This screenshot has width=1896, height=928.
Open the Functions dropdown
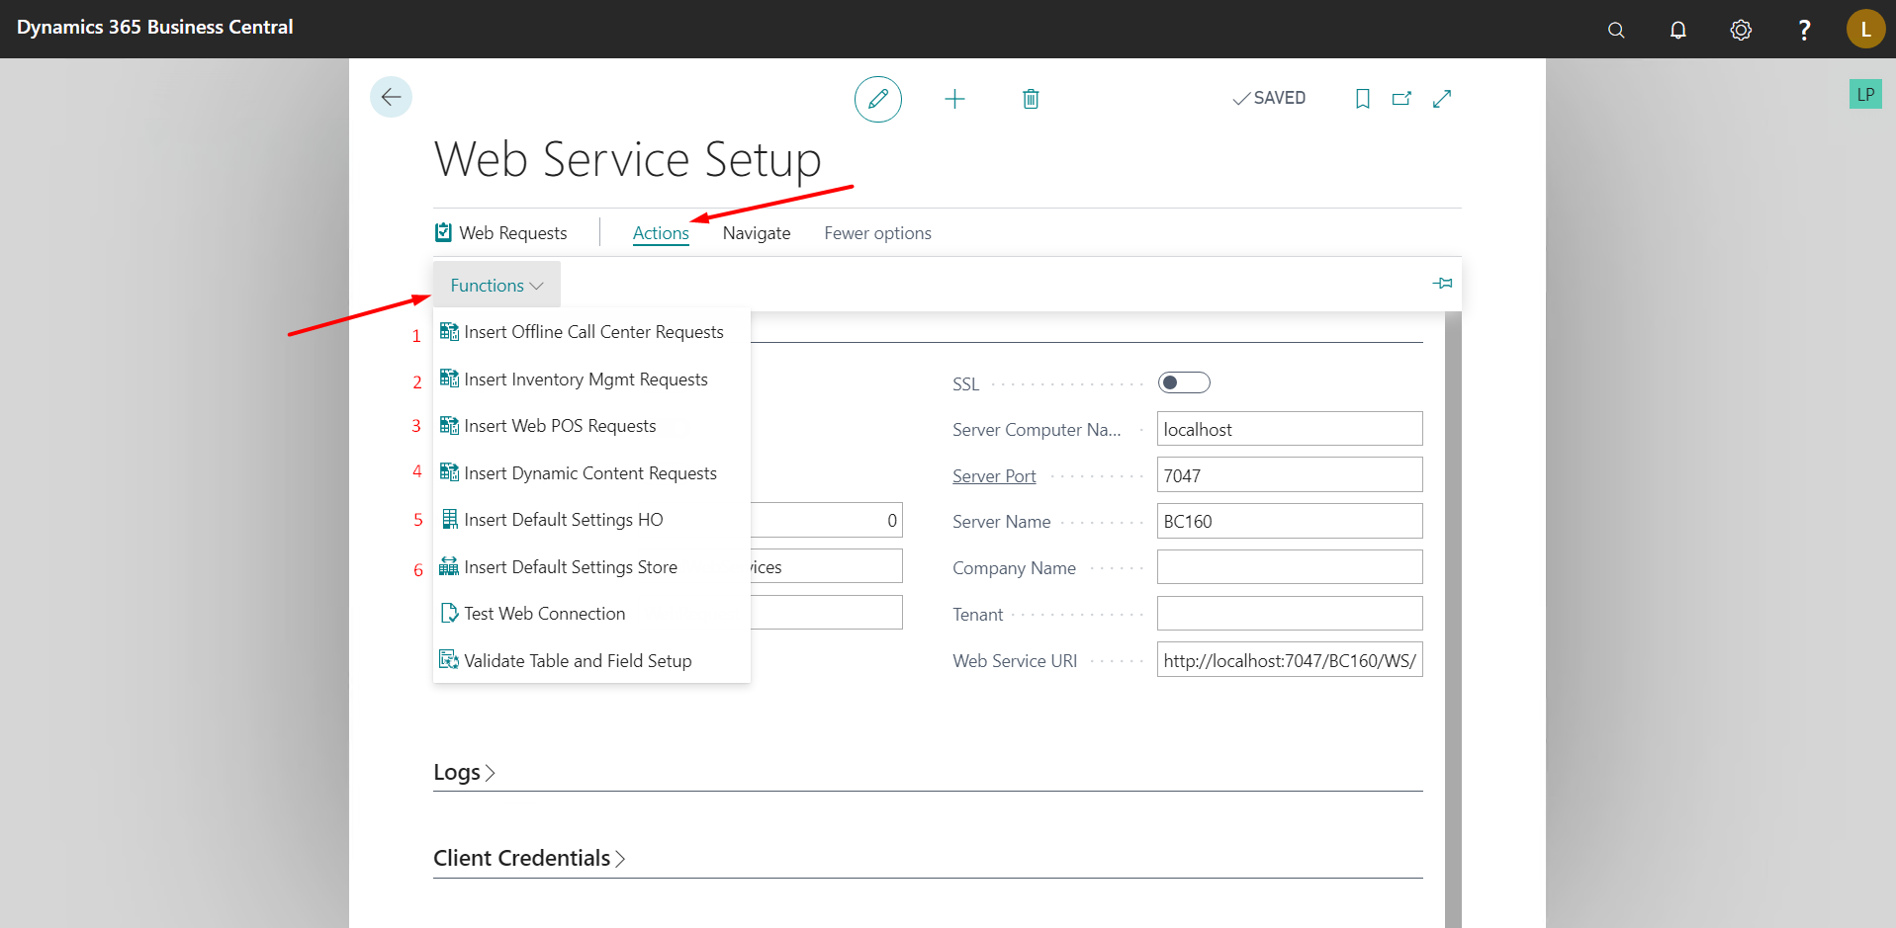pos(497,285)
